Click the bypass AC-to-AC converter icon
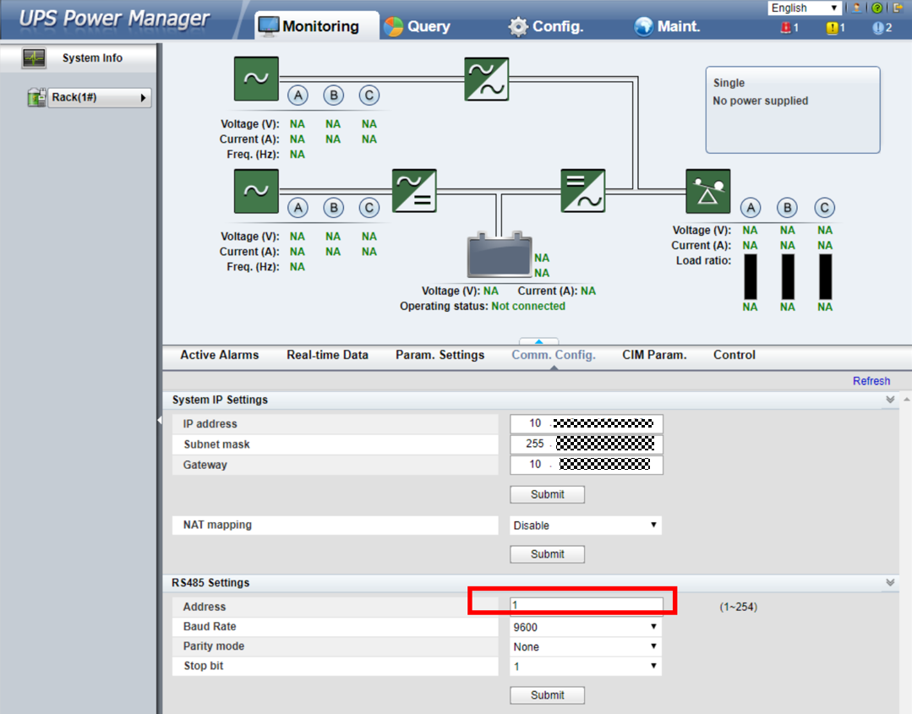 (487, 79)
